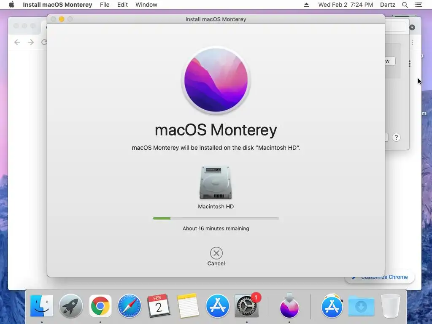This screenshot has height=324, width=432.
Task: Click the help question mark button behind installer
Action: 396,137
